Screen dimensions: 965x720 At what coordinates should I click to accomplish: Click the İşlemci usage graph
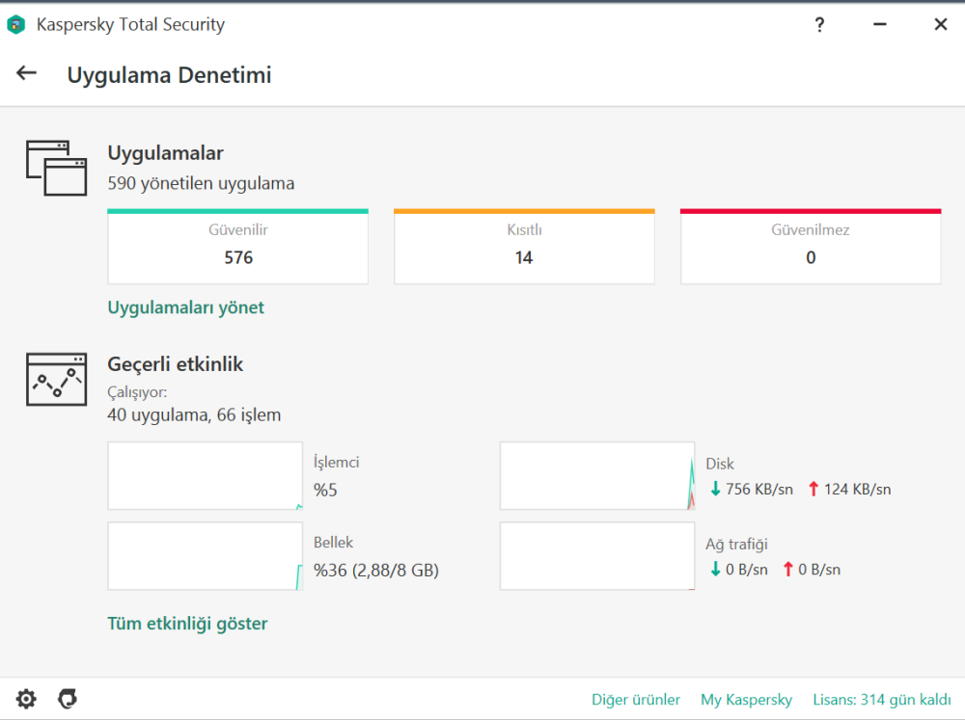pyautogui.click(x=205, y=476)
